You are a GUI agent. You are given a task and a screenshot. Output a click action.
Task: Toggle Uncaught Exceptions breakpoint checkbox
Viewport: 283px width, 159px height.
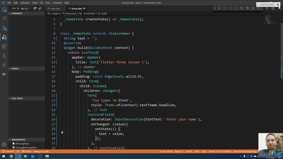[x=14, y=147]
